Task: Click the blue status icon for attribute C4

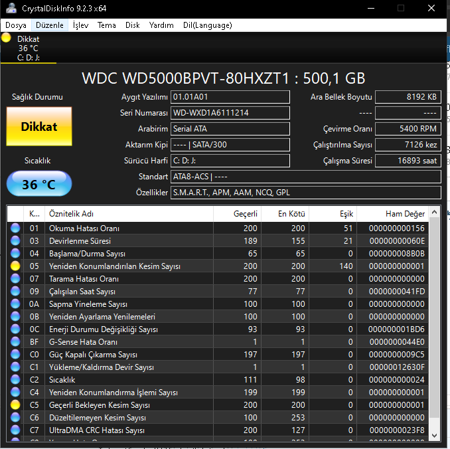Action: point(15,393)
